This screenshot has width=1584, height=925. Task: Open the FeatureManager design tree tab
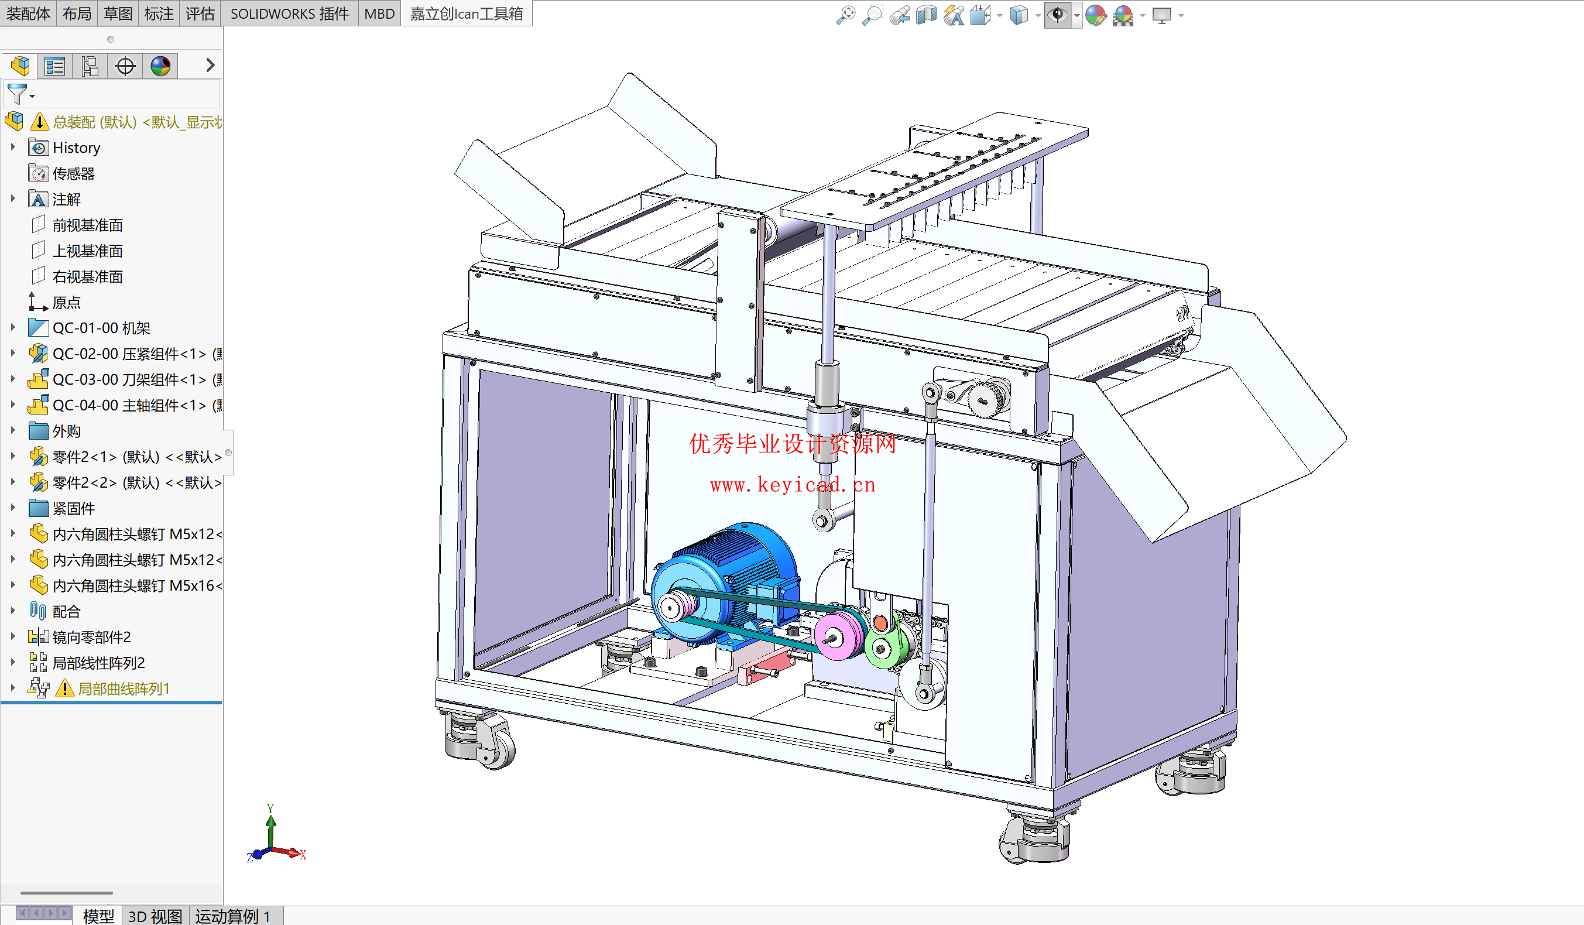(x=20, y=66)
